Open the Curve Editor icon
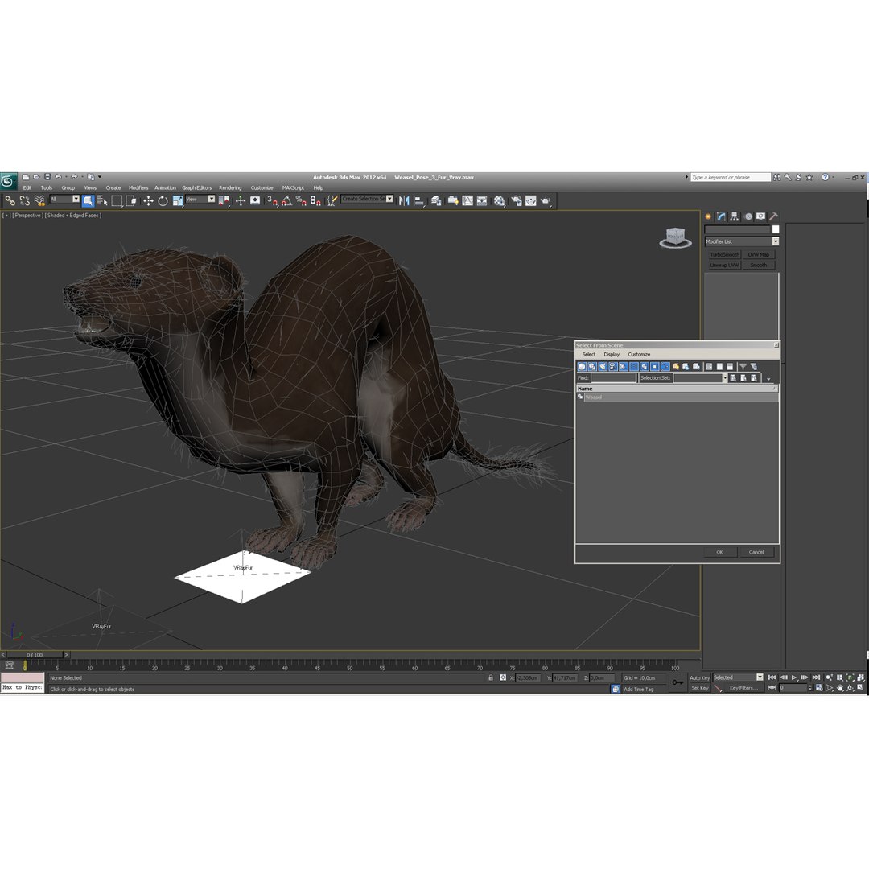The width and height of the screenshot is (869, 869). [x=467, y=200]
